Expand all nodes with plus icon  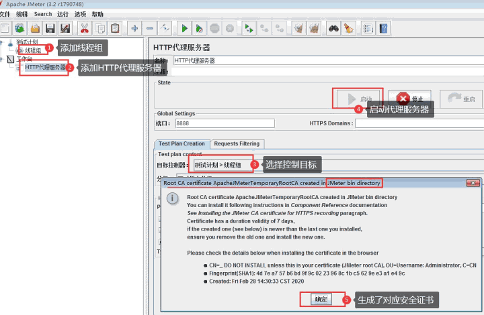[134, 29]
